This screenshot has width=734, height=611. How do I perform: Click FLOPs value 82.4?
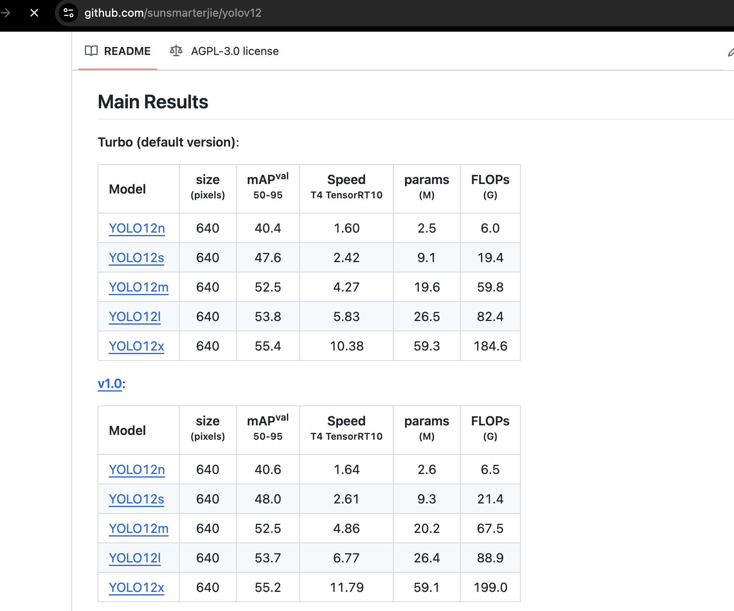coord(490,317)
